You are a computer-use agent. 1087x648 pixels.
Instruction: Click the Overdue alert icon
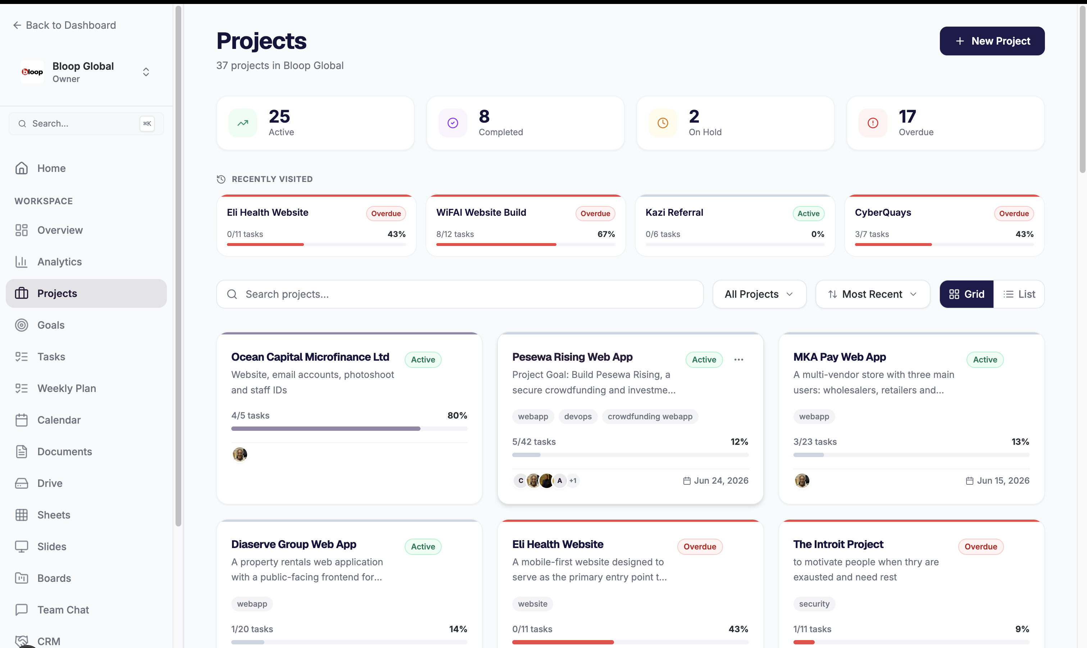[873, 123]
